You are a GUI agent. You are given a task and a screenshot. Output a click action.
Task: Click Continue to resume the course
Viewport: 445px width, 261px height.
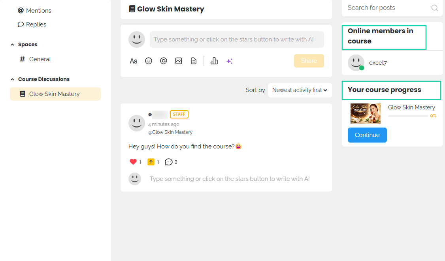(367, 135)
